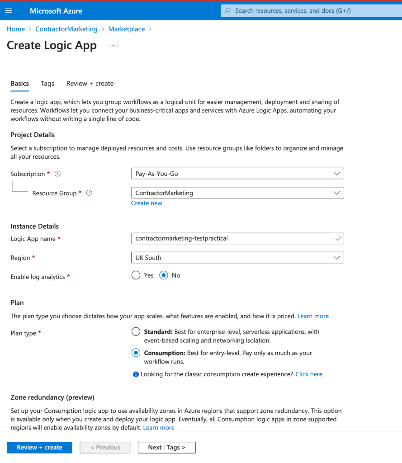Click the green checkmark in Logic App name
The image size is (402, 463).
coord(338,238)
